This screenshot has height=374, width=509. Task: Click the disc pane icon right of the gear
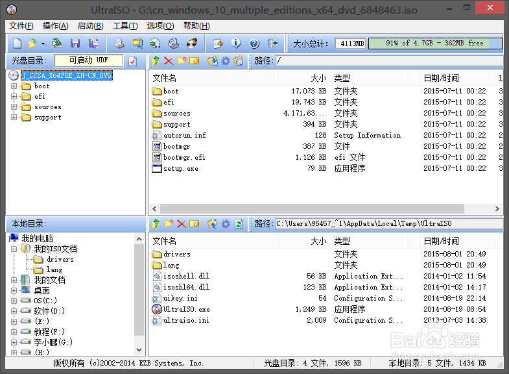(238, 61)
